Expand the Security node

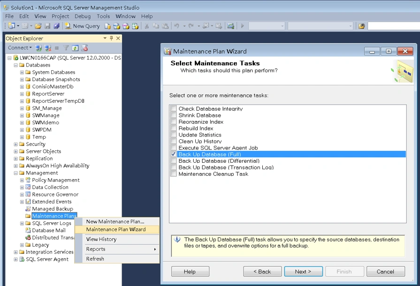tap(16, 144)
